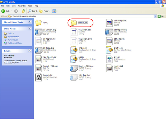Open the View menu
Viewport: 166px width, 119px height.
tap(14, 6)
